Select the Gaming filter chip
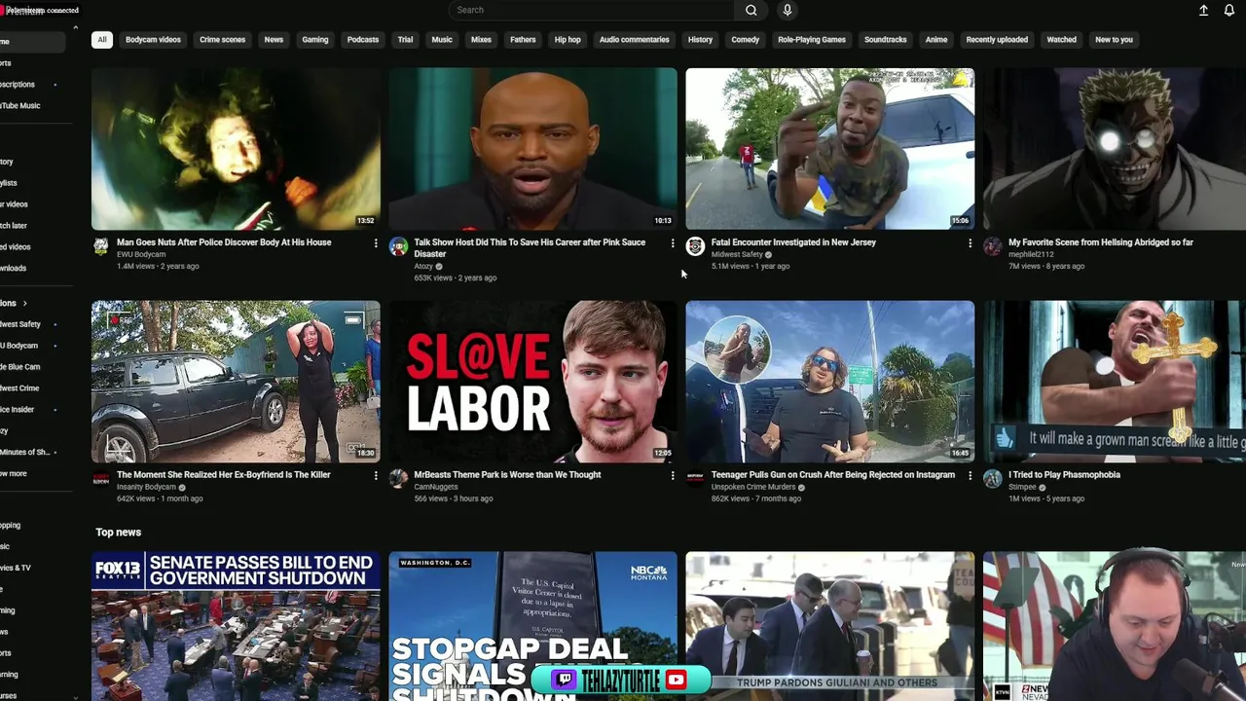 click(314, 40)
